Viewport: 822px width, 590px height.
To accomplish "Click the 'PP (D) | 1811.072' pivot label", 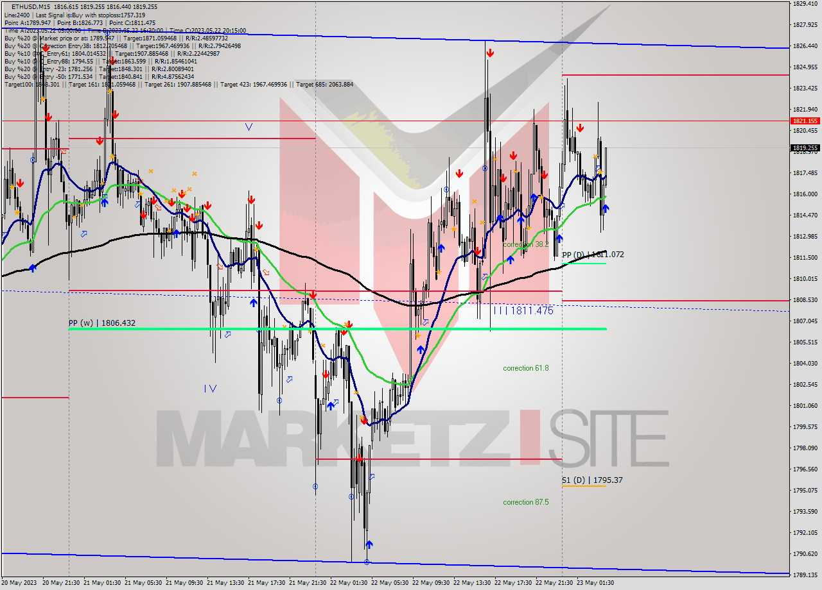I will pos(593,255).
